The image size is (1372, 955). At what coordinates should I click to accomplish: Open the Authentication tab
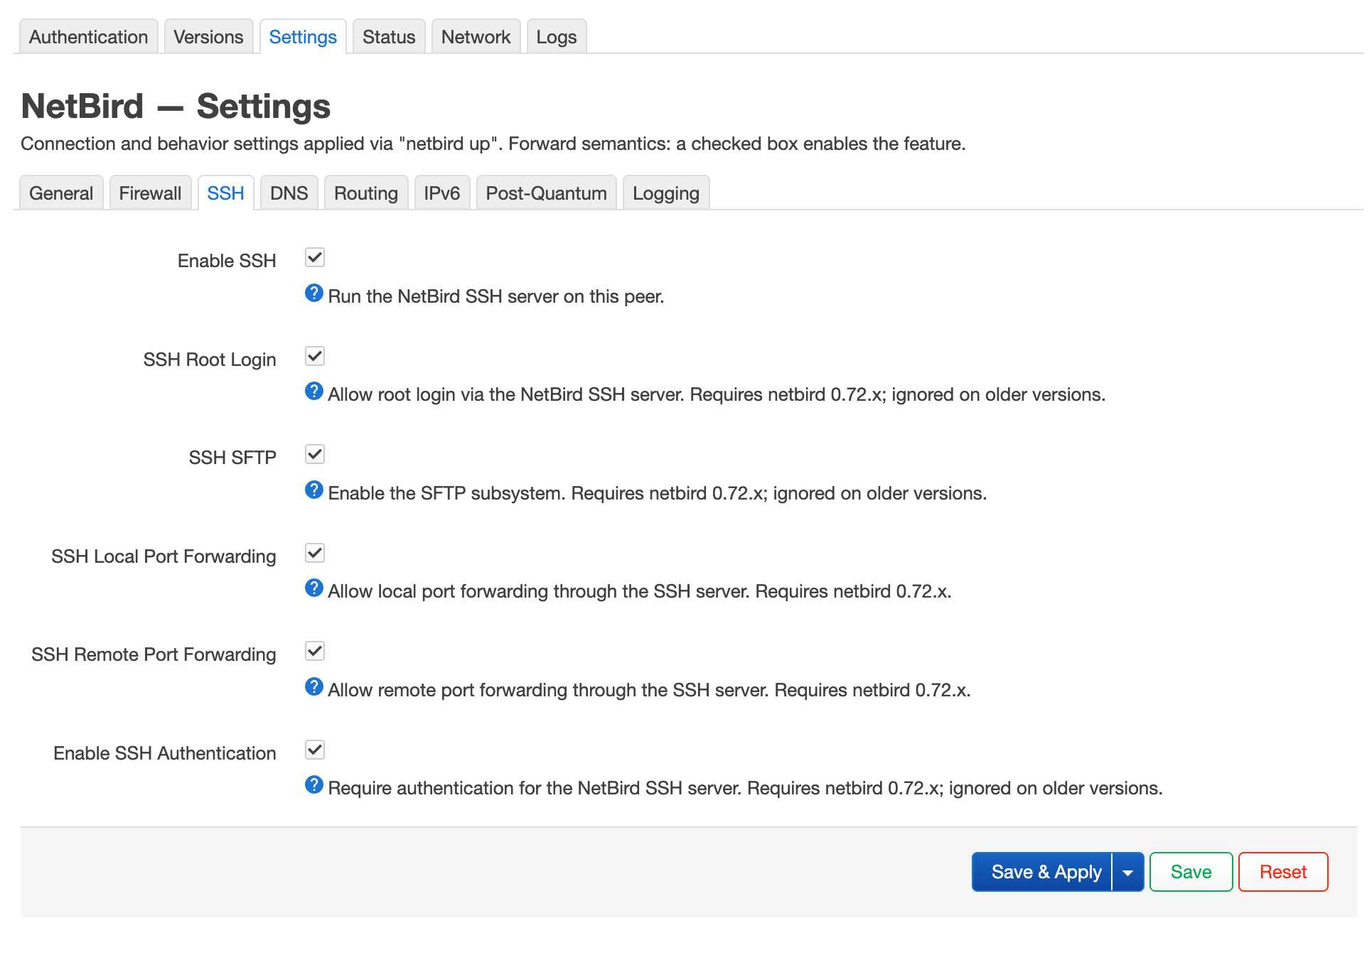click(89, 37)
